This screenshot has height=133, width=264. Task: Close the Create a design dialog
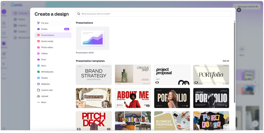[x=239, y=10]
